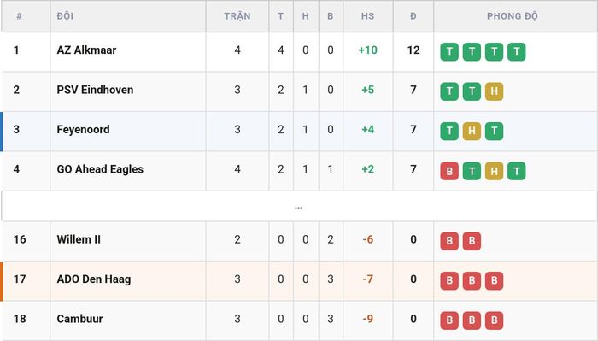Click the first green T badge for PSV Eindhoven
Viewport: 598px width, 341px height.
click(x=449, y=91)
